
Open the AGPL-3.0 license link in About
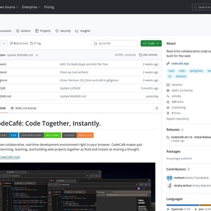pos(182,91)
